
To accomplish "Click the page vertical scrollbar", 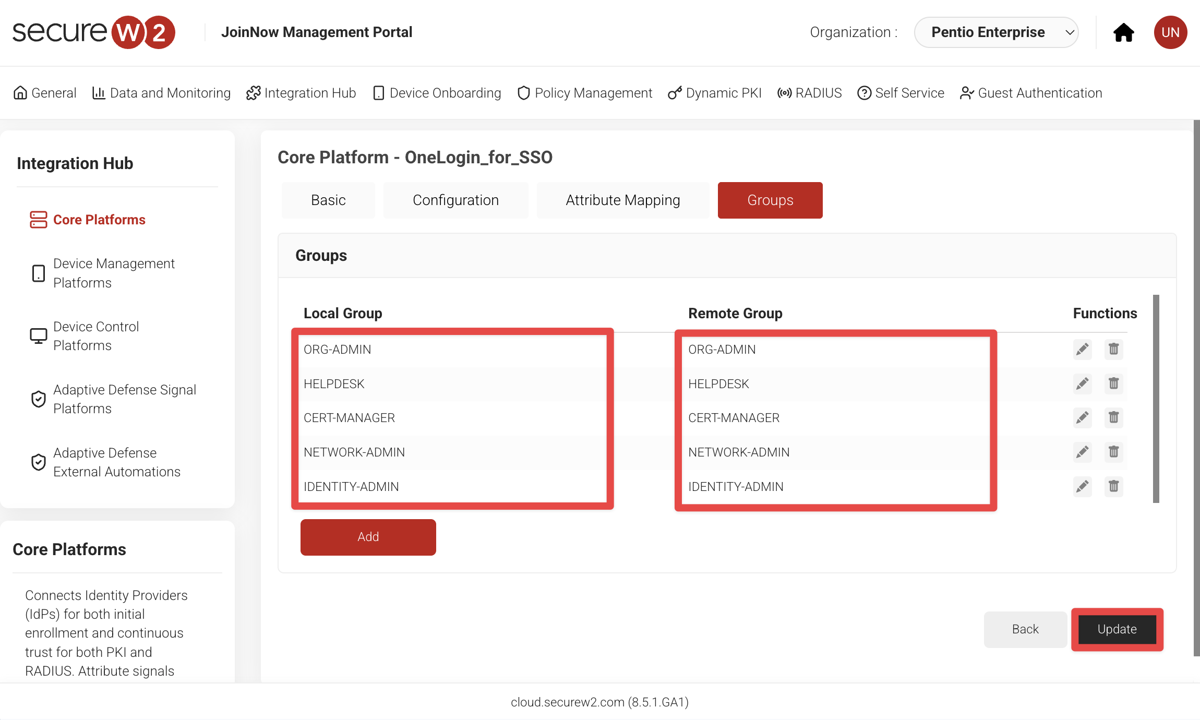I will click(1197, 388).
